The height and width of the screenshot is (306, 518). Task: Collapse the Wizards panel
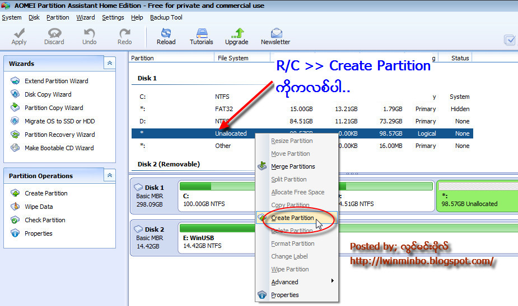coord(110,63)
